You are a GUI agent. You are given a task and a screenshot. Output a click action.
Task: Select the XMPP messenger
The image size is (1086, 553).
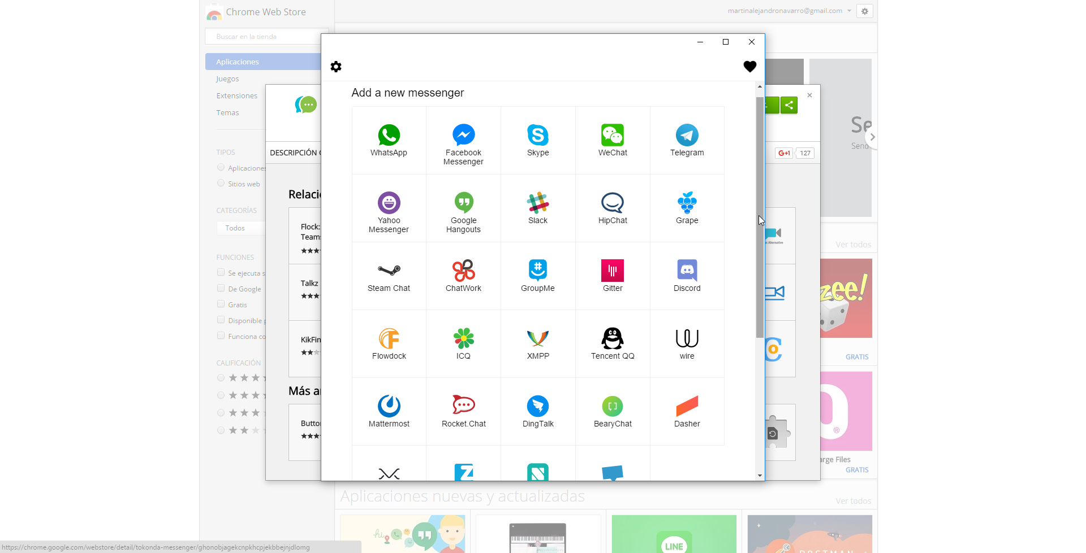pyautogui.click(x=538, y=344)
